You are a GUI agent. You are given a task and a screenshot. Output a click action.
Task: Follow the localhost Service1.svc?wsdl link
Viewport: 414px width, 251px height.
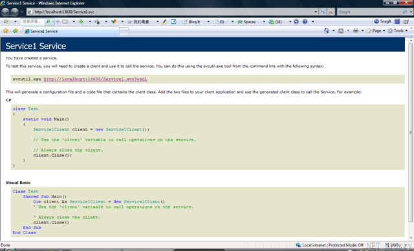(x=95, y=79)
